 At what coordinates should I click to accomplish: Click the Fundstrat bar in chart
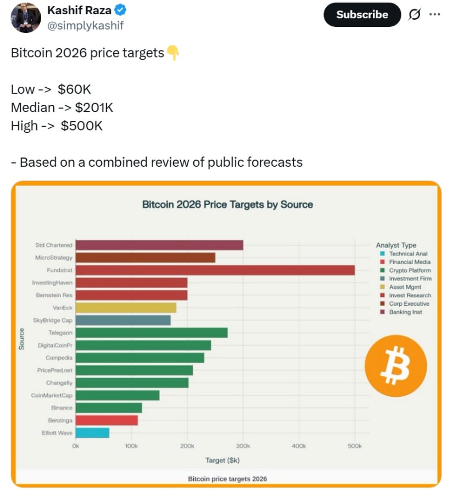[215, 271]
